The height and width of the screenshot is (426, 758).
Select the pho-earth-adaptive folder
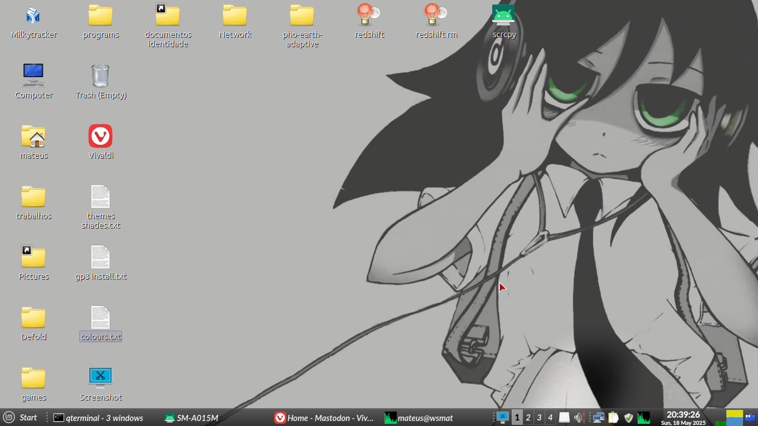coord(302,16)
